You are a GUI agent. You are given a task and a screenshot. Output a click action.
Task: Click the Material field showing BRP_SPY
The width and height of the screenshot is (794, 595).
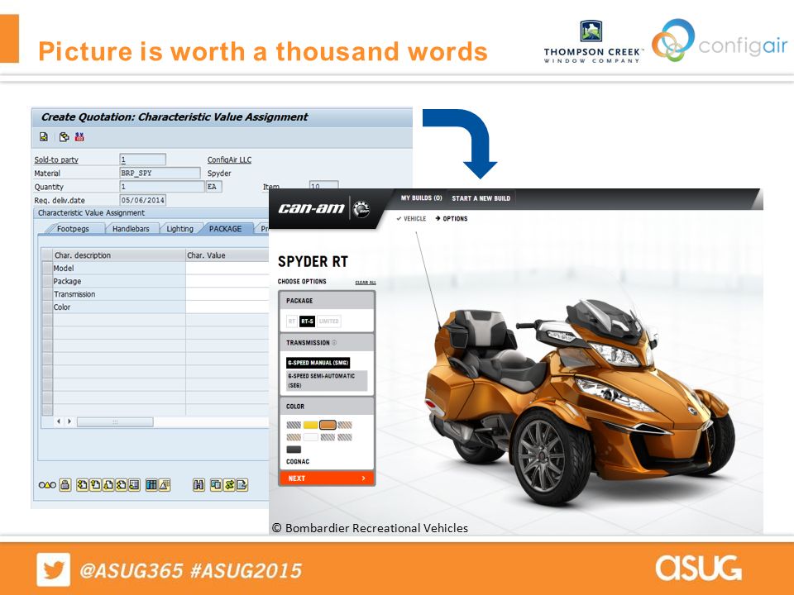[160, 173]
